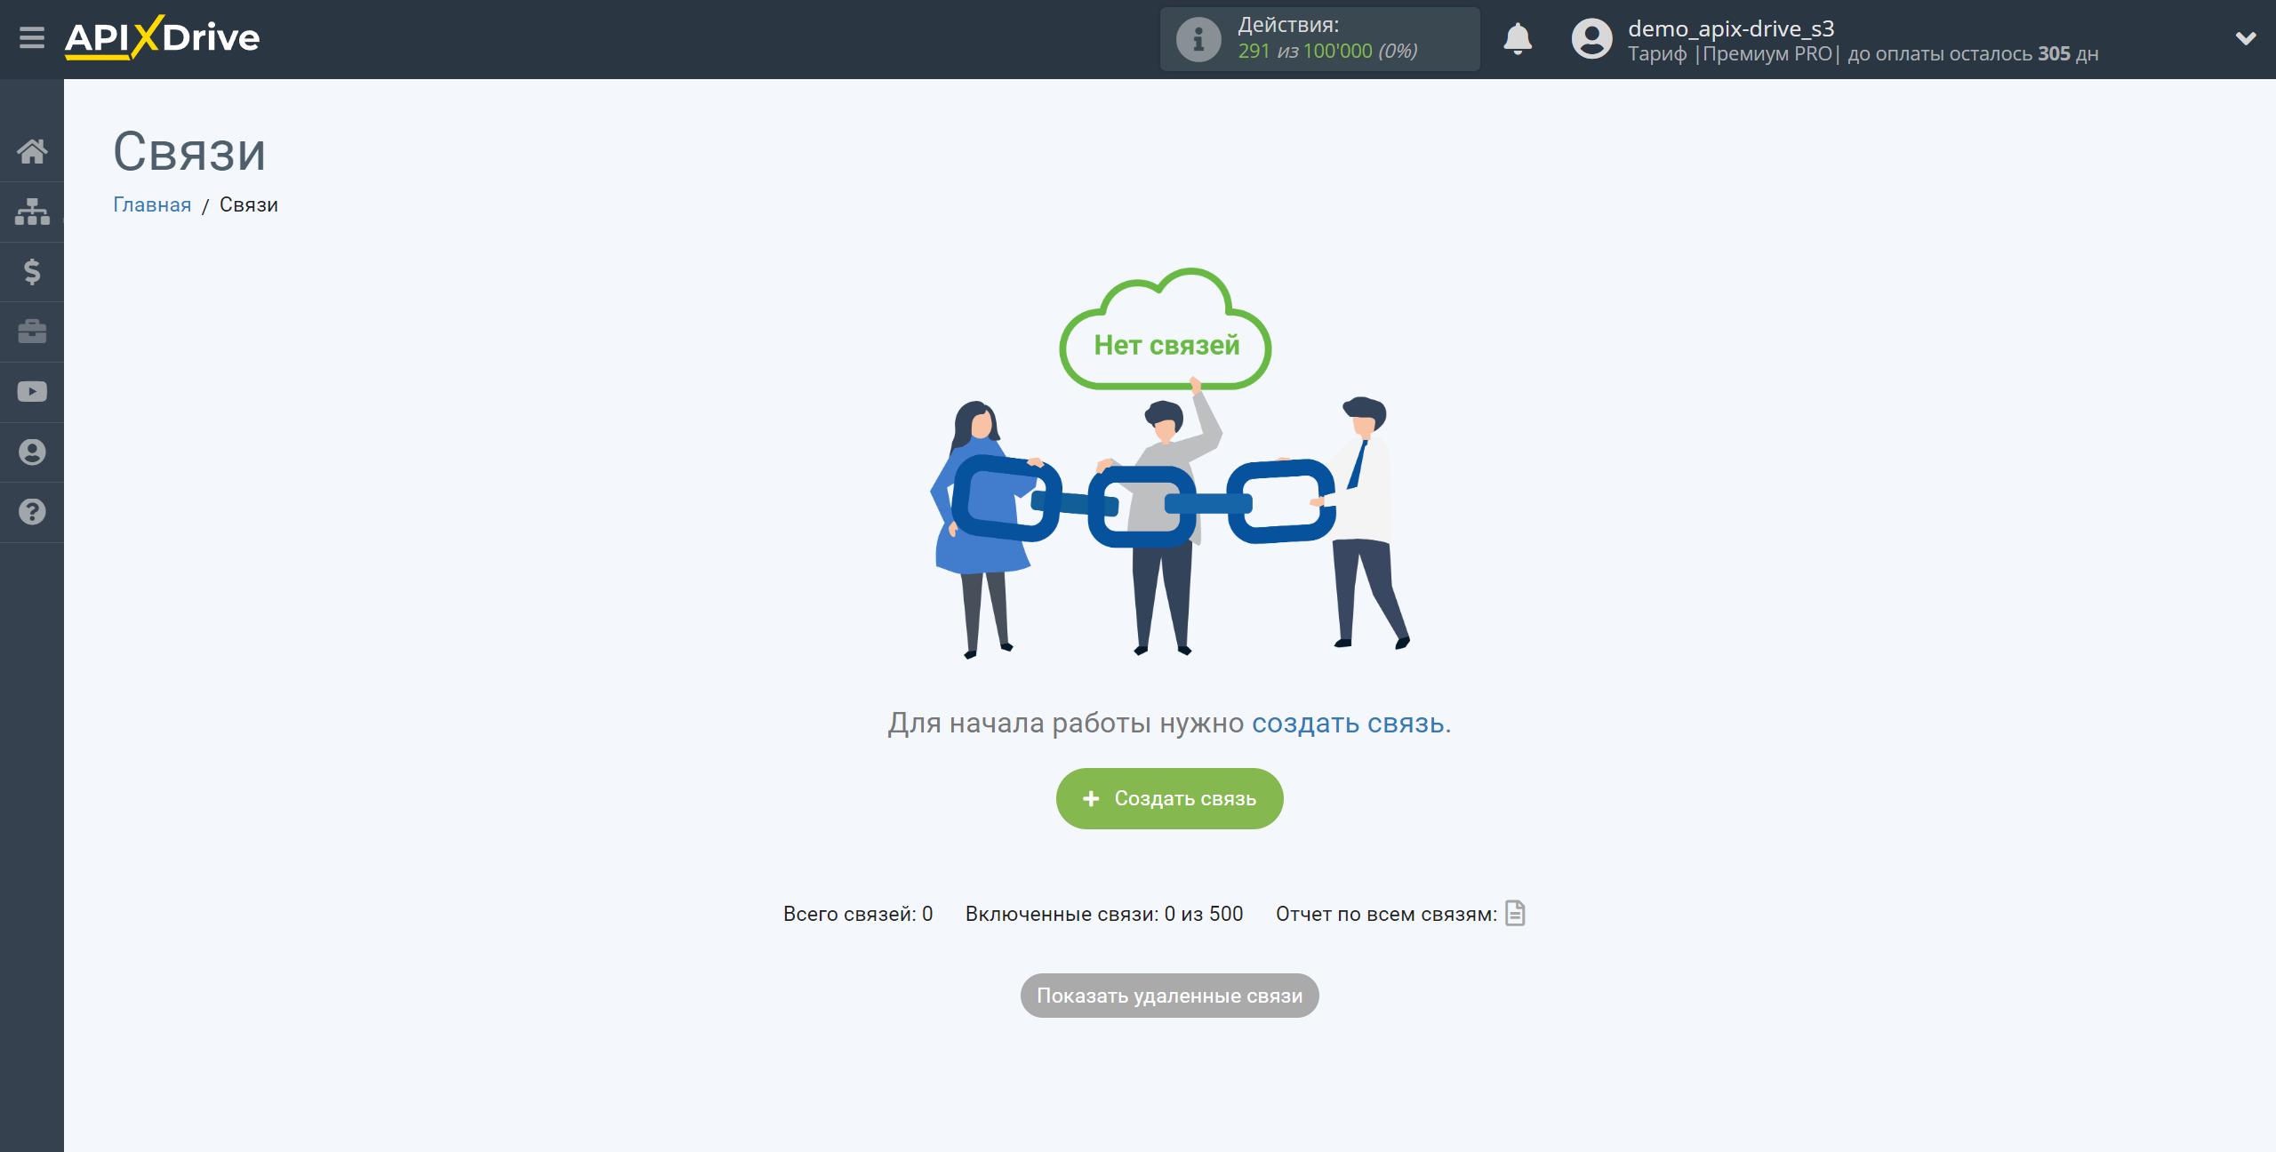Click the создать связь button
This screenshot has width=2276, height=1152.
pos(1168,798)
